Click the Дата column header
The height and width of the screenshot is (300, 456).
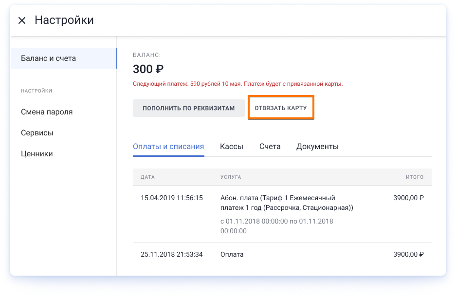[148, 177]
